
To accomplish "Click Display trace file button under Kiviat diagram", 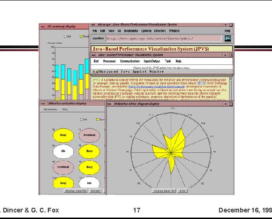I will 164,191.
